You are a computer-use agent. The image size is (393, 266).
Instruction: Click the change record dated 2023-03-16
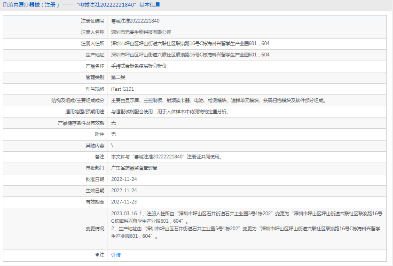(247, 225)
